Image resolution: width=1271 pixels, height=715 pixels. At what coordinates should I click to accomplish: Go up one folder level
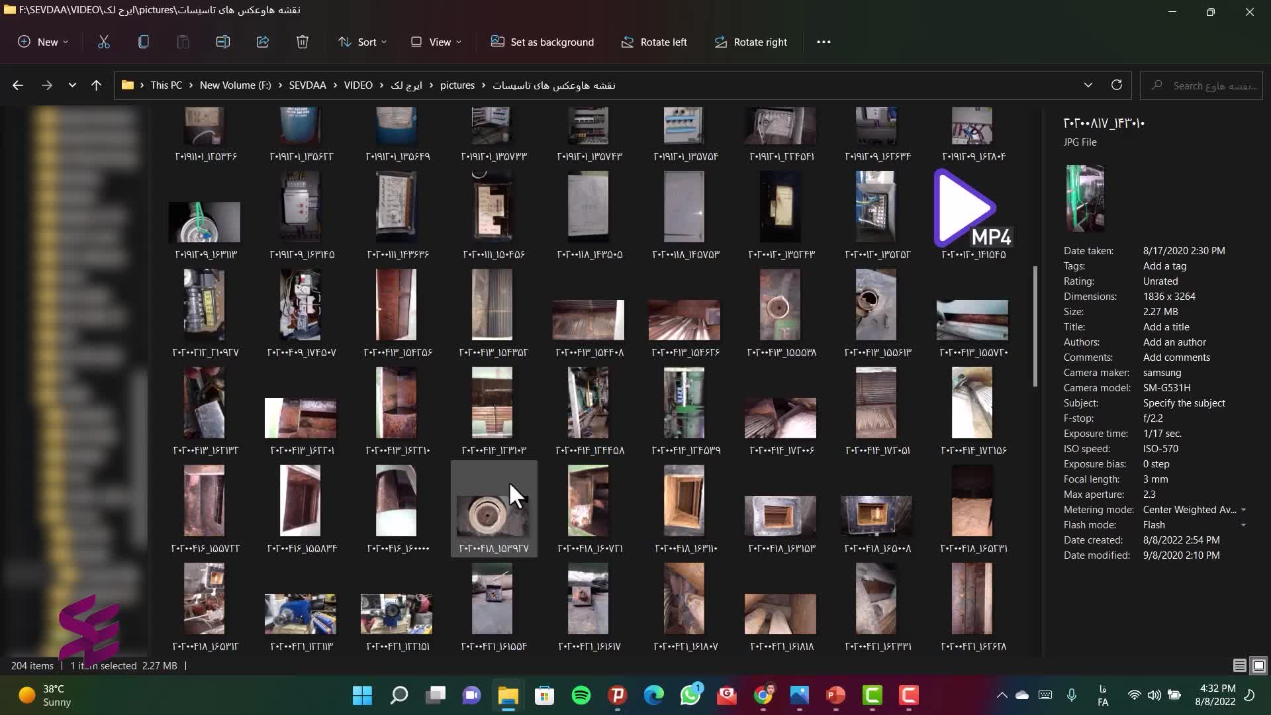click(x=96, y=85)
